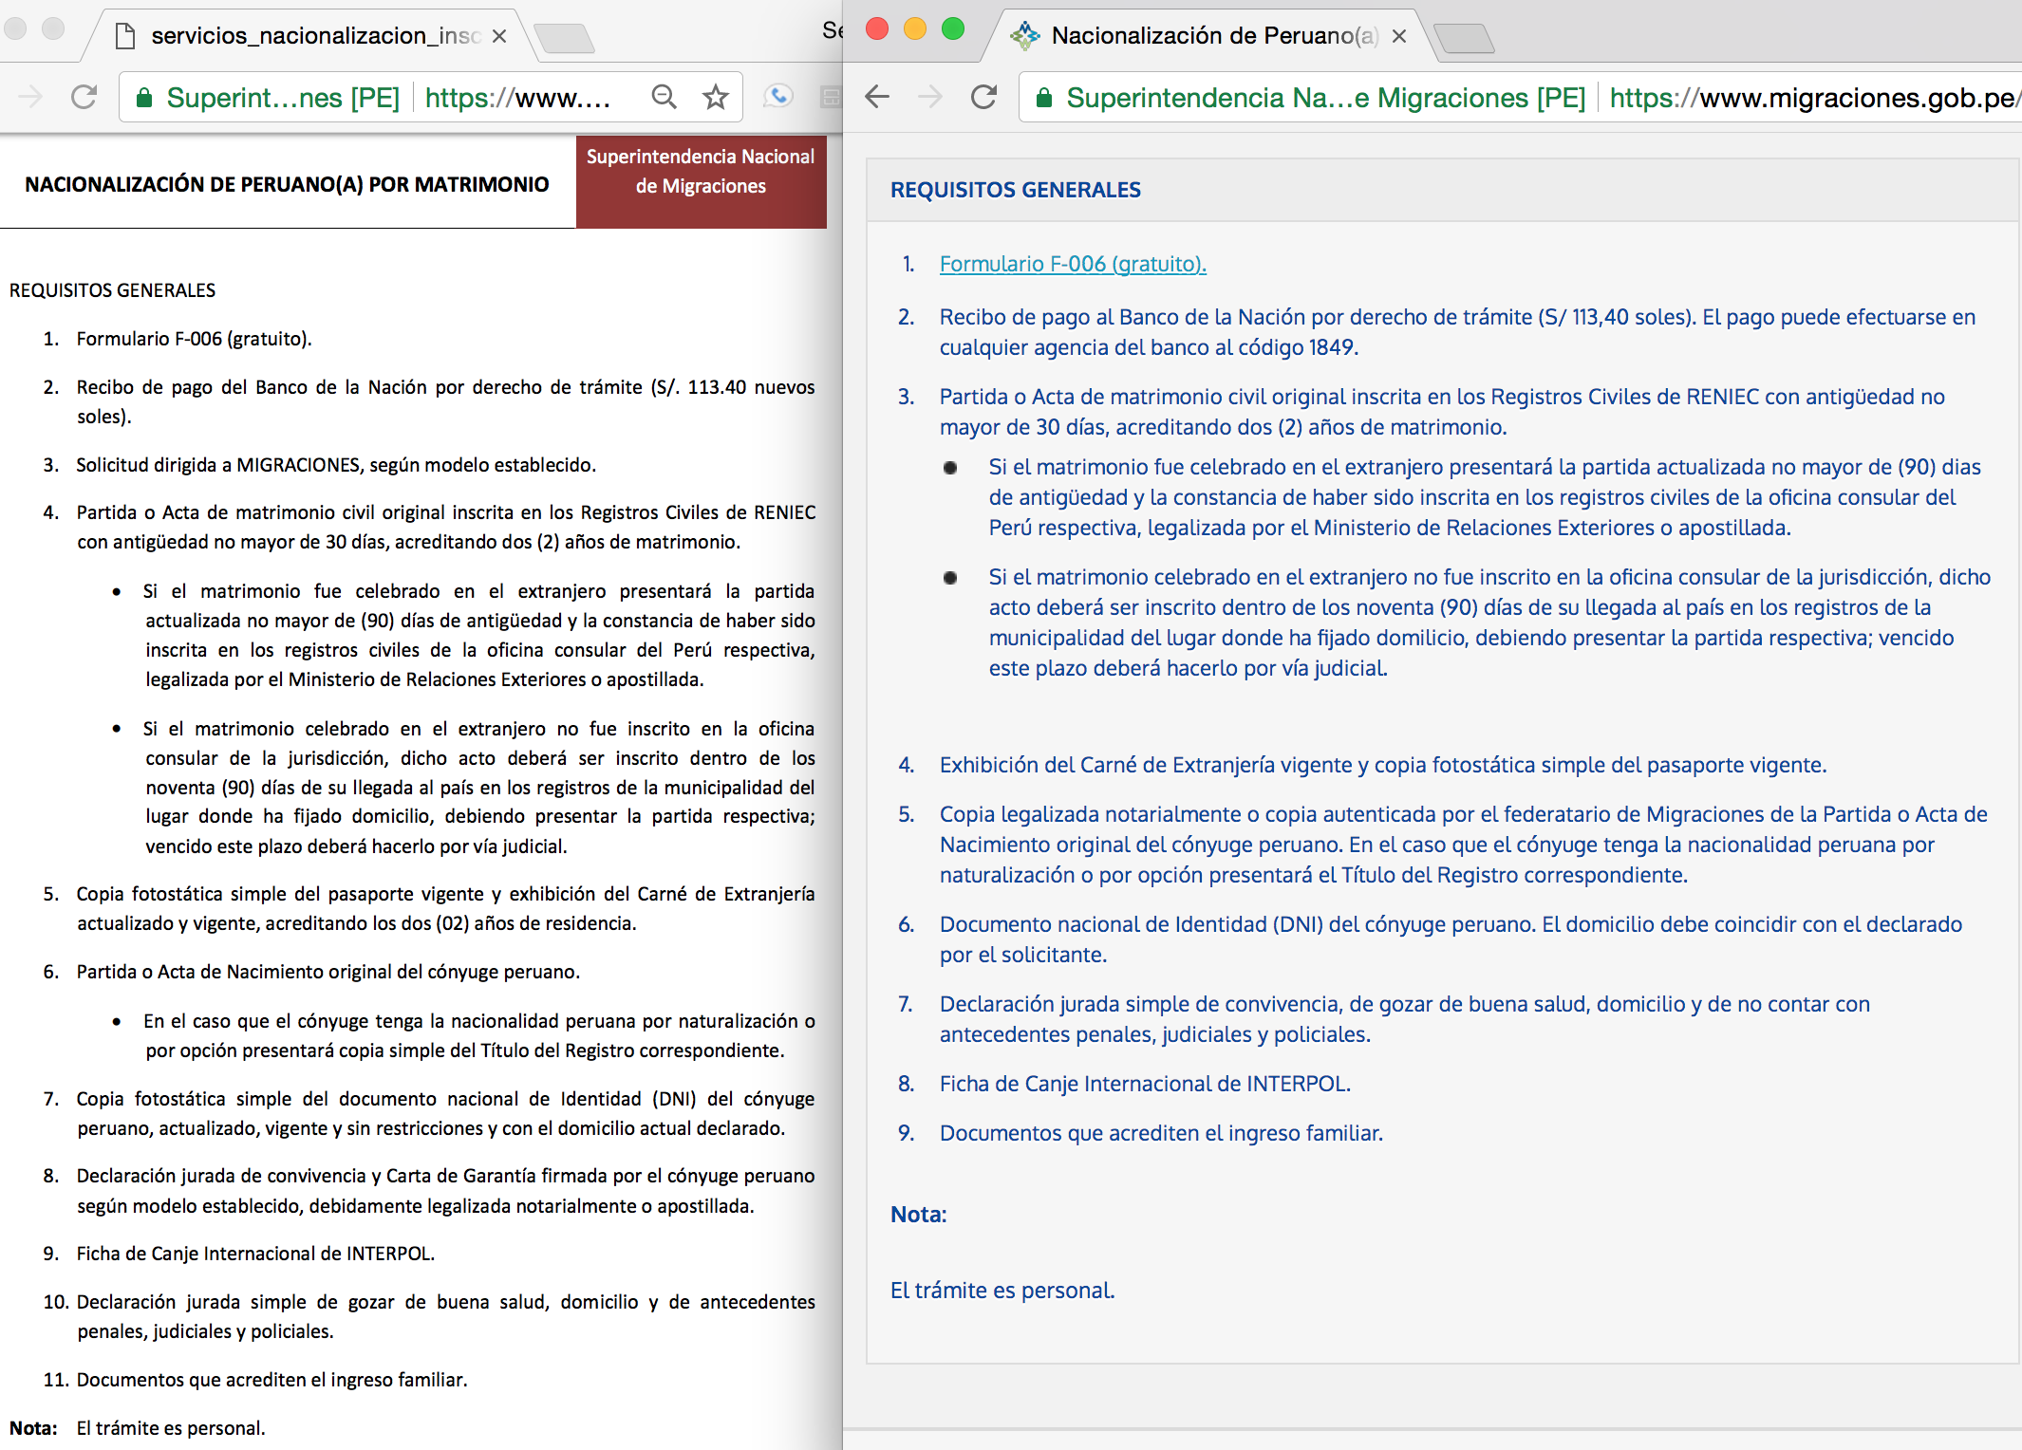Click green padlock in left address bar
This screenshot has width=2022, height=1450.
point(144,98)
